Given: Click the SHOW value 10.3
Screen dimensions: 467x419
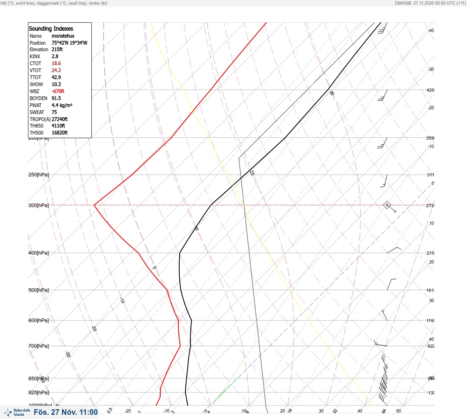Looking at the screenshot, I should pyautogui.click(x=56, y=84).
